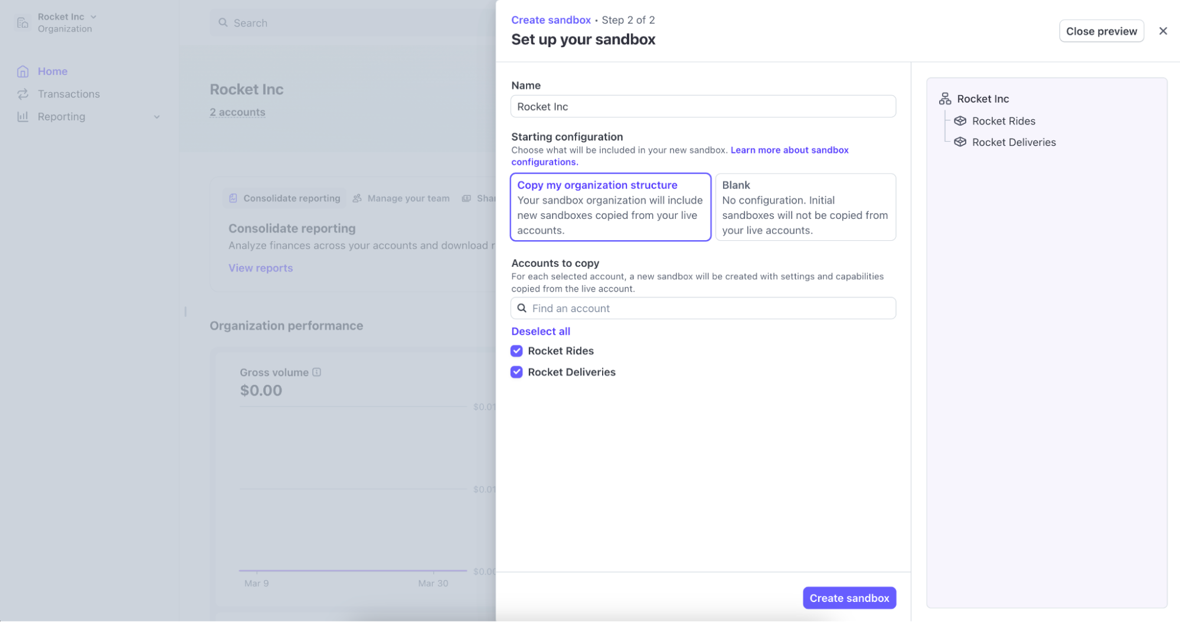1180x622 pixels.
Task: Click the Deselect all link
Action: [540, 331]
